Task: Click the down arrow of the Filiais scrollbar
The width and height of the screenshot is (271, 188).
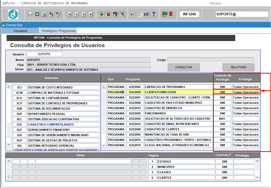Action: pos(8,177)
